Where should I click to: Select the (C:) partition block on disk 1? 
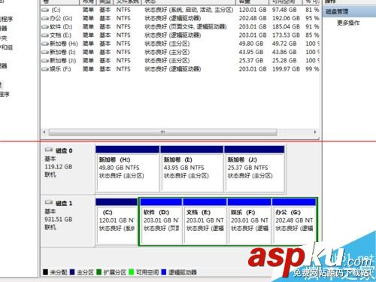117,221
